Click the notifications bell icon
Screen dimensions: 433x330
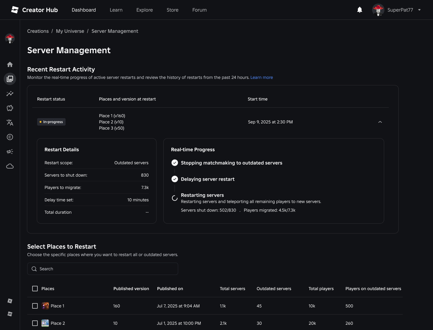coord(359,10)
